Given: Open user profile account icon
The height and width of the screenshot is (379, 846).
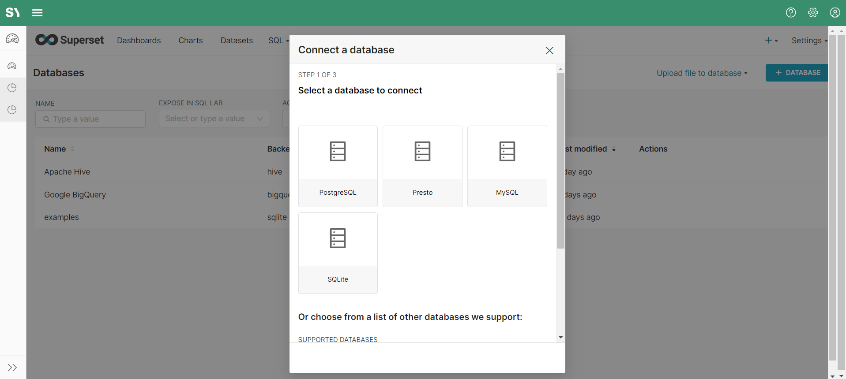Looking at the screenshot, I should pyautogui.click(x=835, y=13).
